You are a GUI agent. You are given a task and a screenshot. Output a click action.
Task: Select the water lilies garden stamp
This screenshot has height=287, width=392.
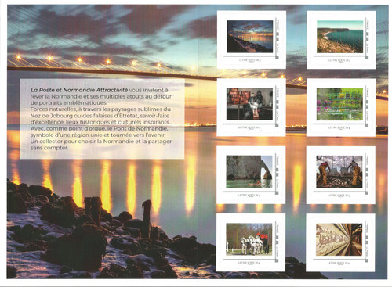point(341,107)
